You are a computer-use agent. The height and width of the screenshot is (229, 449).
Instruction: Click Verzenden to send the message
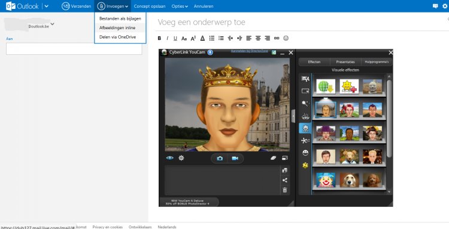pyautogui.click(x=77, y=6)
